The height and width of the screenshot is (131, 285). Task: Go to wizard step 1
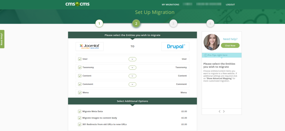[x=99, y=23]
